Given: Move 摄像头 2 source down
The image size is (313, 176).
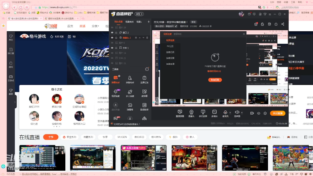Looking at the screenshot, I should pyautogui.click(x=143, y=38).
